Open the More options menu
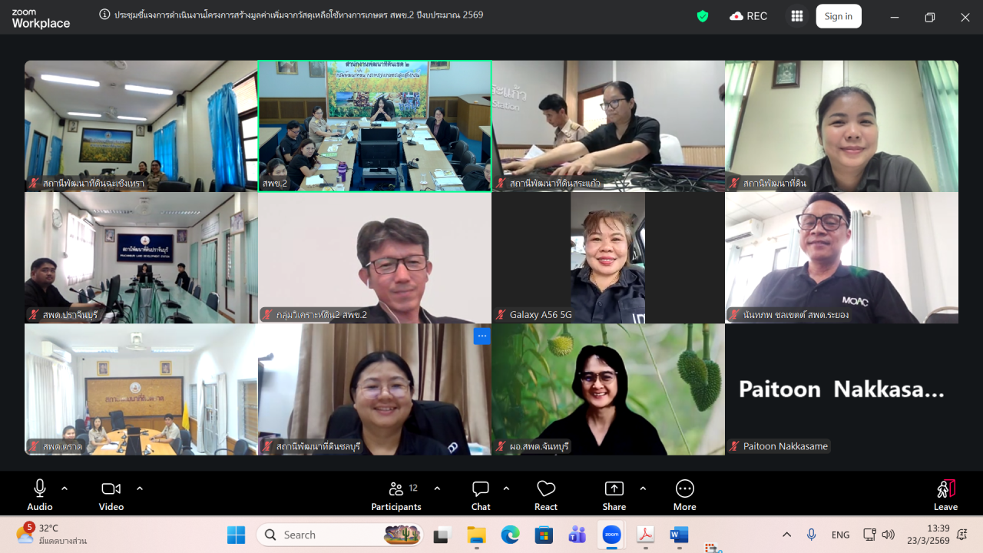The image size is (983, 553). click(x=684, y=495)
